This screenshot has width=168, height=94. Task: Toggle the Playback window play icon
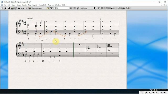click(x=112, y=8)
